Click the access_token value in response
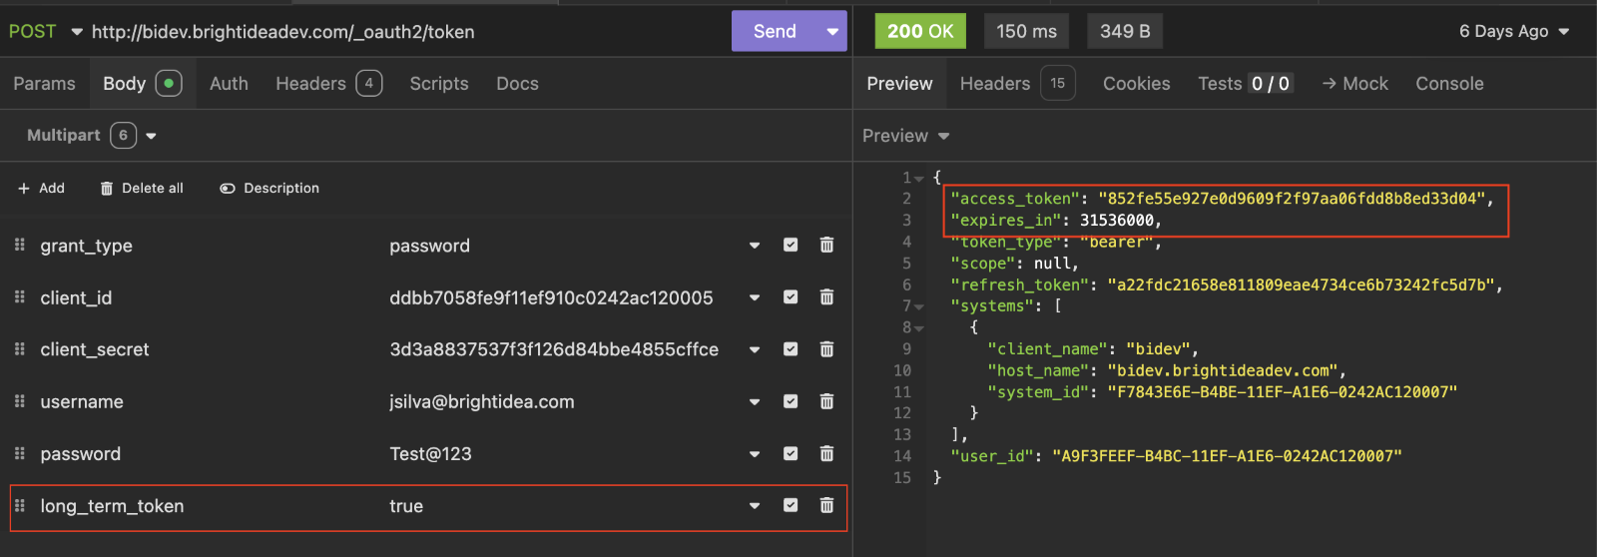Viewport: 1597px width, 557px height. click(x=1292, y=199)
